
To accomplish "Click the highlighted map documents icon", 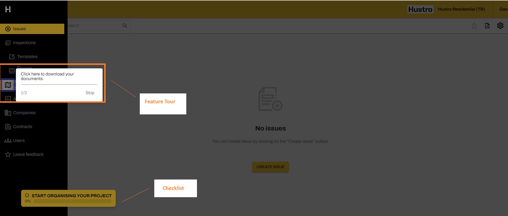I will point(8,85).
